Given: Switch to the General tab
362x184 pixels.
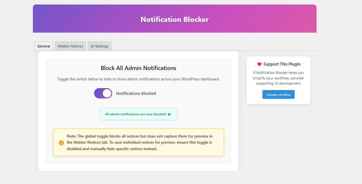Looking at the screenshot, I should tap(44, 46).
